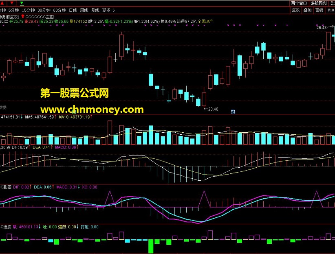
Task: Click the MA5: 487641.59 volume label
Action: click(40, 117)
